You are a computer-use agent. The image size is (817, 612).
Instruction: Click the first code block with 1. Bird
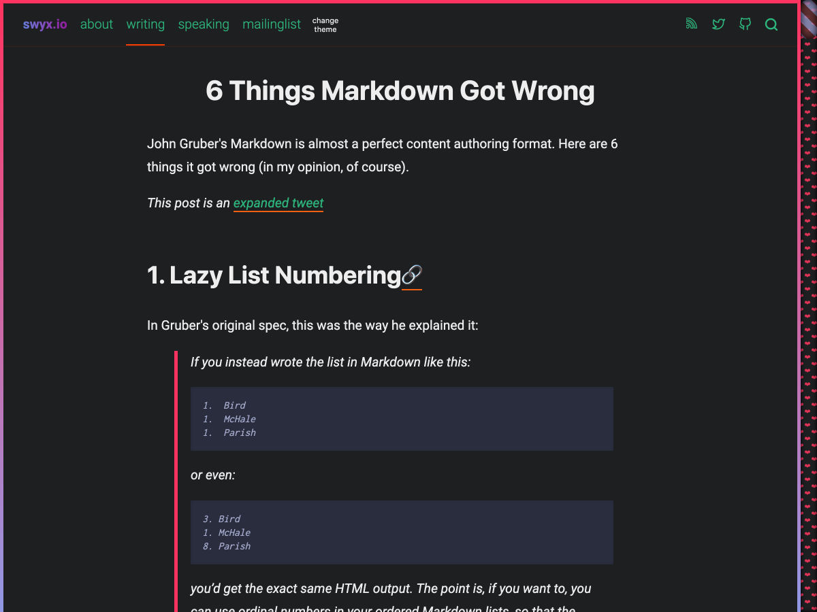[x=402, y=419]
